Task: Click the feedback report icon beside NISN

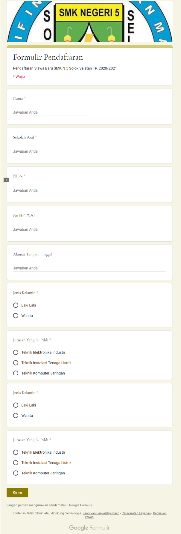Action: coord(6,180)
